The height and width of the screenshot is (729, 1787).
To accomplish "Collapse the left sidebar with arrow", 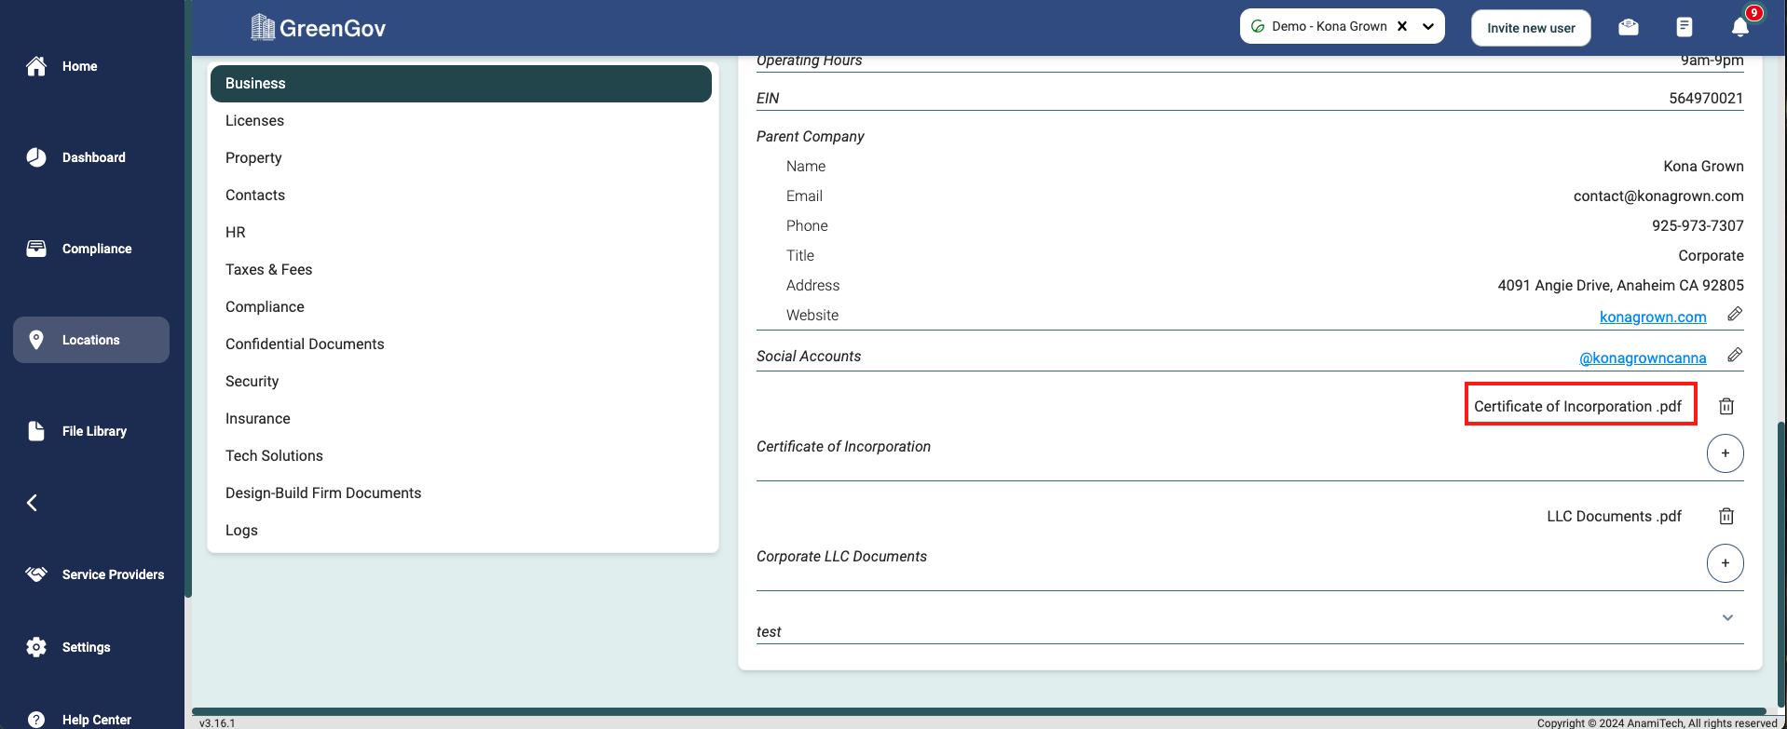I will tap(33, 503).
